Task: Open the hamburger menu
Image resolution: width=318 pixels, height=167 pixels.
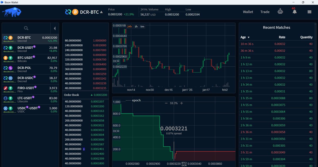Action: (309, 12)
